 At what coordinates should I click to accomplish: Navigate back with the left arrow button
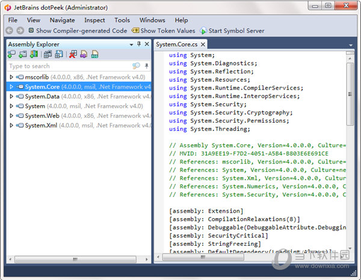[10, 31]
